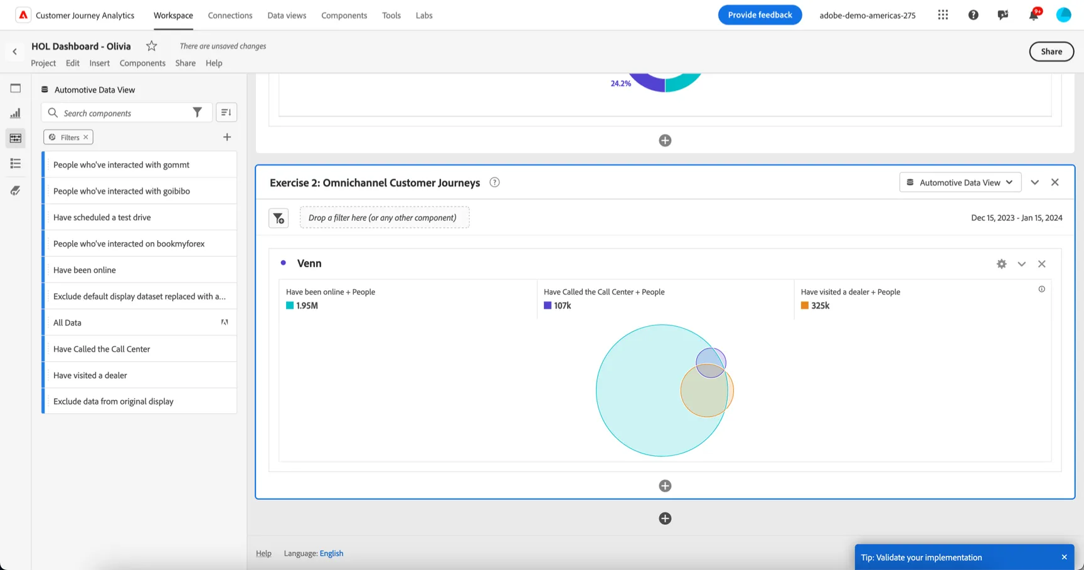Favorite the project with the star icon

151,46
